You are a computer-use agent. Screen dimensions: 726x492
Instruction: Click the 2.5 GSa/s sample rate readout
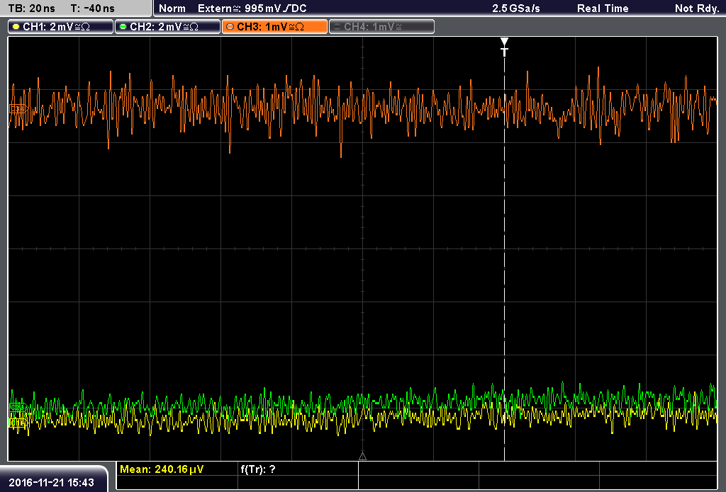[x=516, y=8]
